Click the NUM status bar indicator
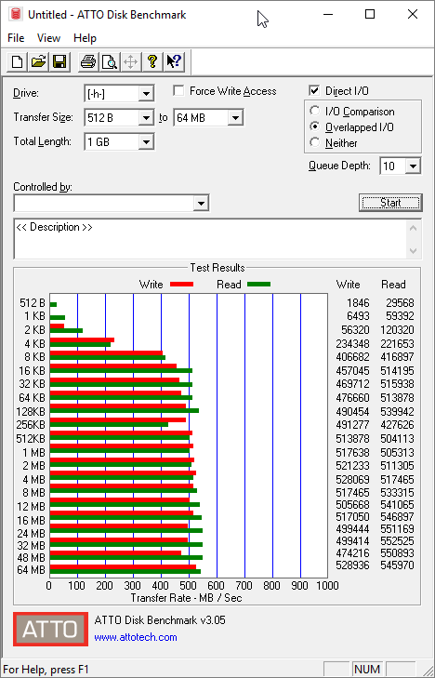The width and height of the screenshot is (435, 678). (367, 670)
